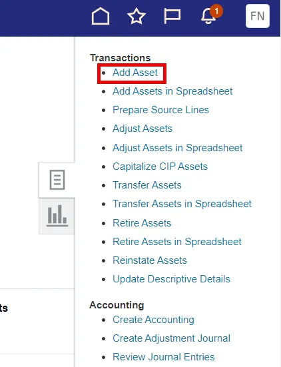This screenshot has height=367, width=281.
Task: Click the Add Asset link
Action: pyautogui.click(x=135, y=73)
